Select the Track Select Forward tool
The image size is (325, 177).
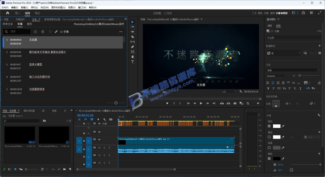[x=132, y=27]
